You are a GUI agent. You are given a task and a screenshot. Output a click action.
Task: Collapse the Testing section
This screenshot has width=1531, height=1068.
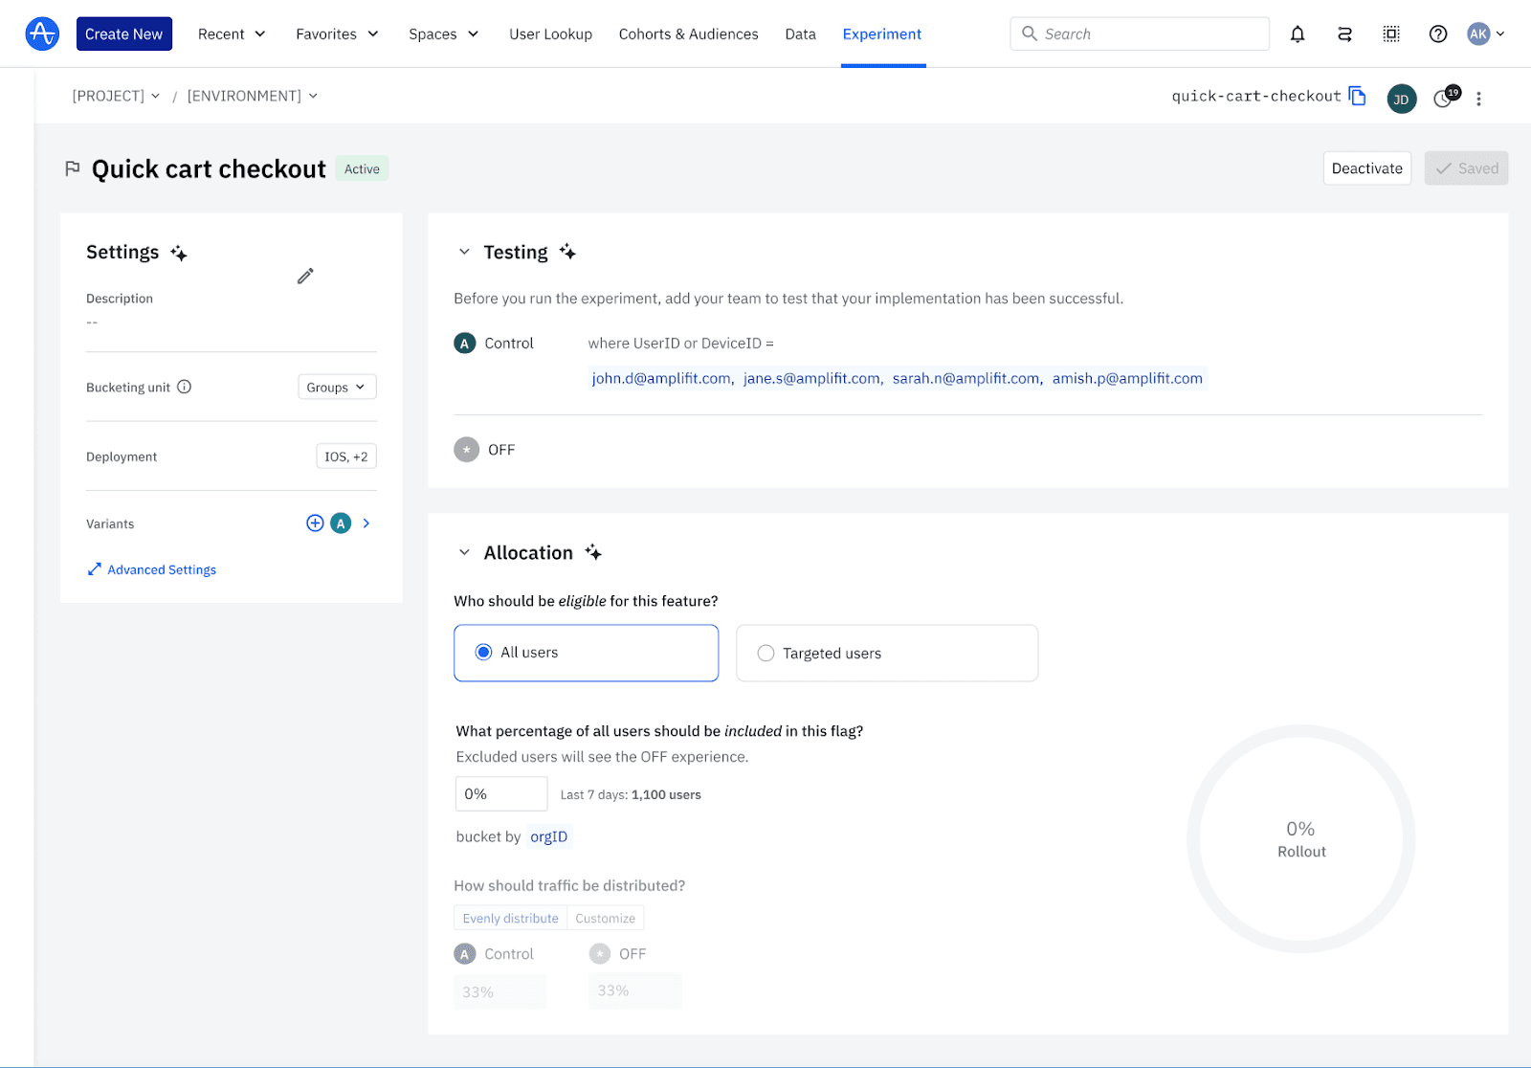pyautogui.click(x=464, y=252)
